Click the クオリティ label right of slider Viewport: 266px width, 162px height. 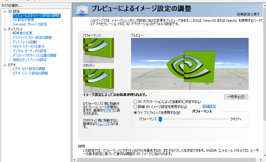pyautogui.click(x=236, y=119)
